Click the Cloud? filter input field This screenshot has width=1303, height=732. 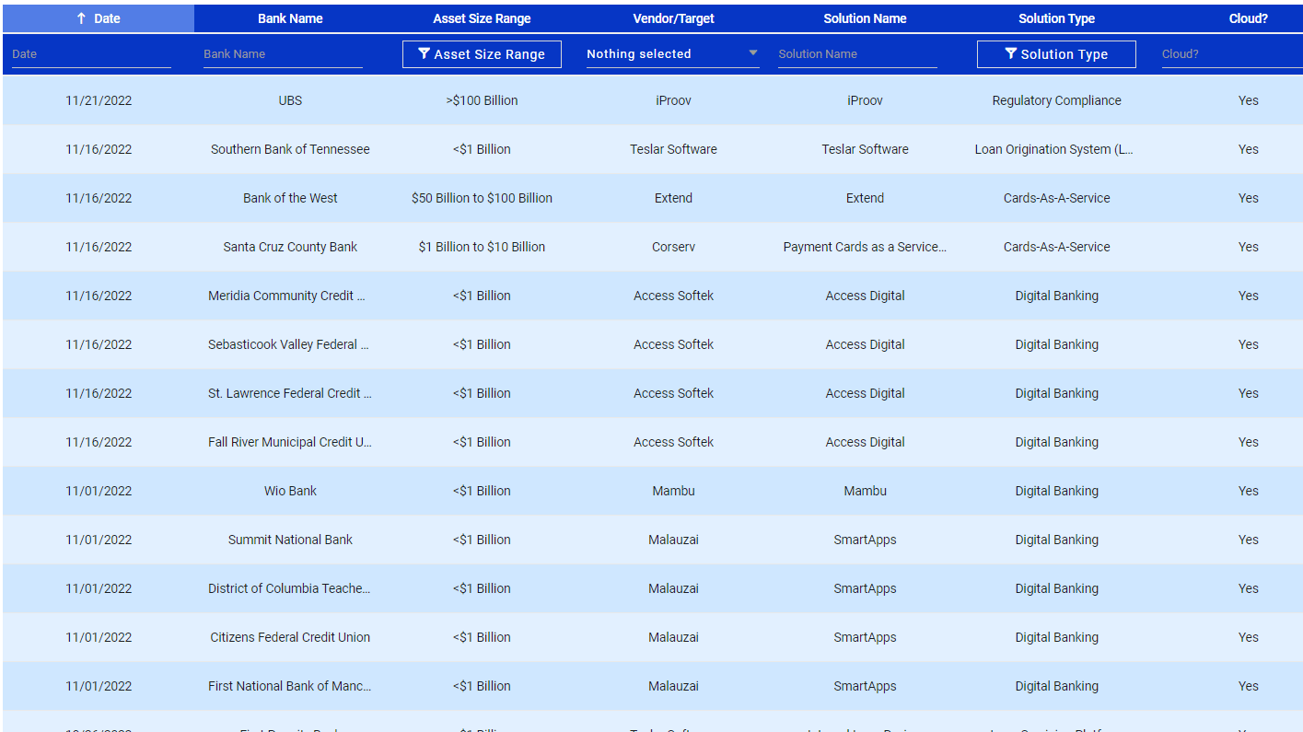coord(1229,54)
